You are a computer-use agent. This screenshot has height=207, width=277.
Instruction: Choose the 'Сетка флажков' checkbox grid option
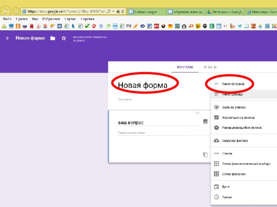click(234, 174)
